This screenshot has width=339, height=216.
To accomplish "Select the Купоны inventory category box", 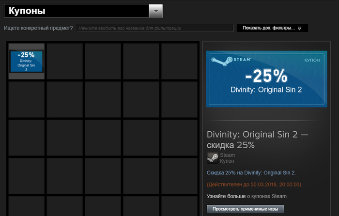I will pyautogui.click(x=83, y=11).
